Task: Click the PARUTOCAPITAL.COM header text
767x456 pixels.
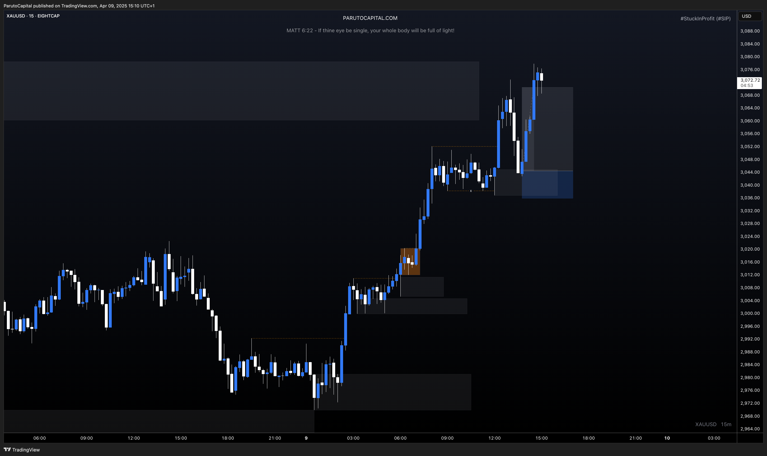Action: pos(370,18)
